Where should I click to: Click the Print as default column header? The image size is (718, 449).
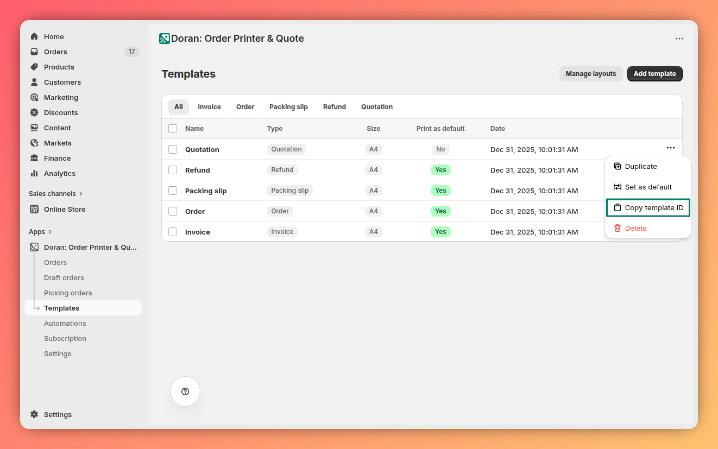click(440, 129)
